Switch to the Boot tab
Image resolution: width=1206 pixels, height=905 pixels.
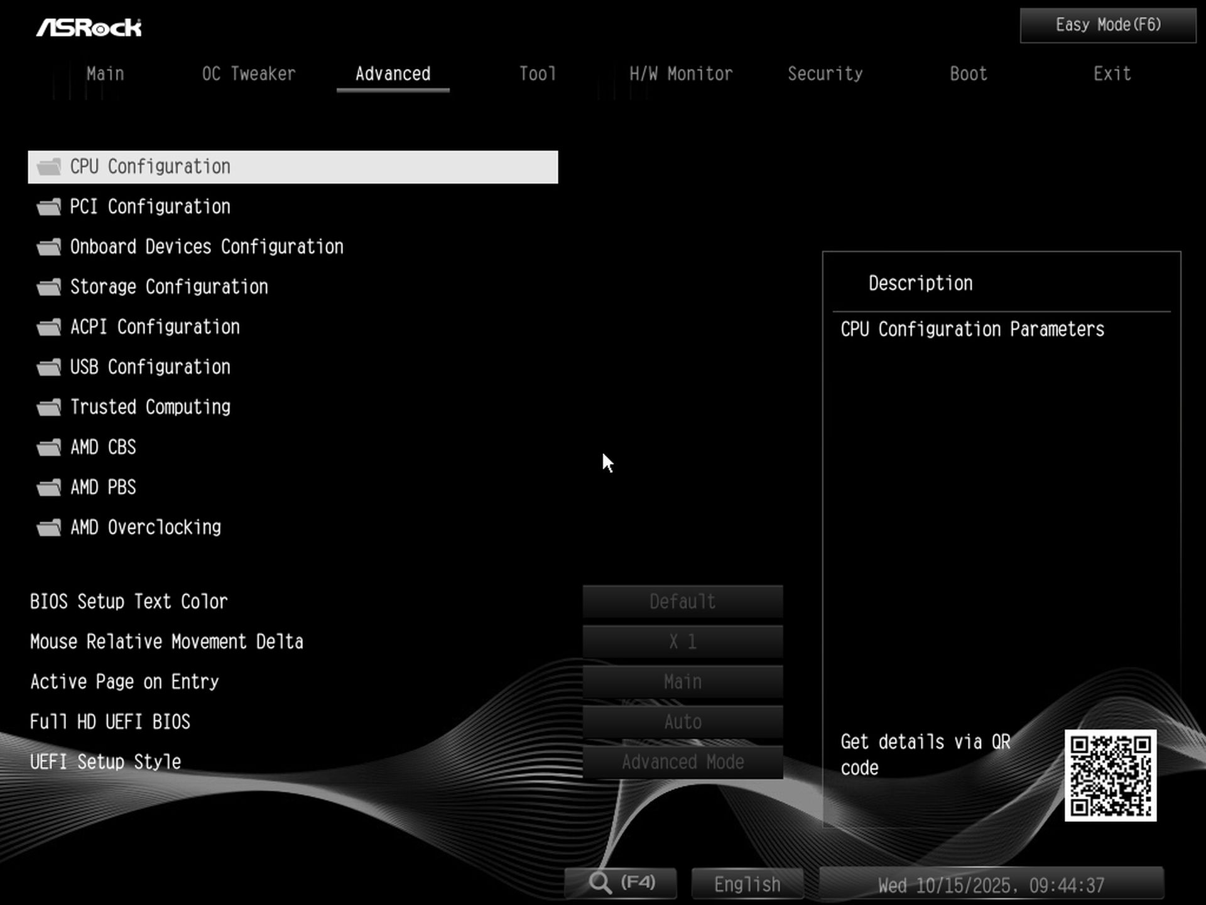[x=967, y=74]
